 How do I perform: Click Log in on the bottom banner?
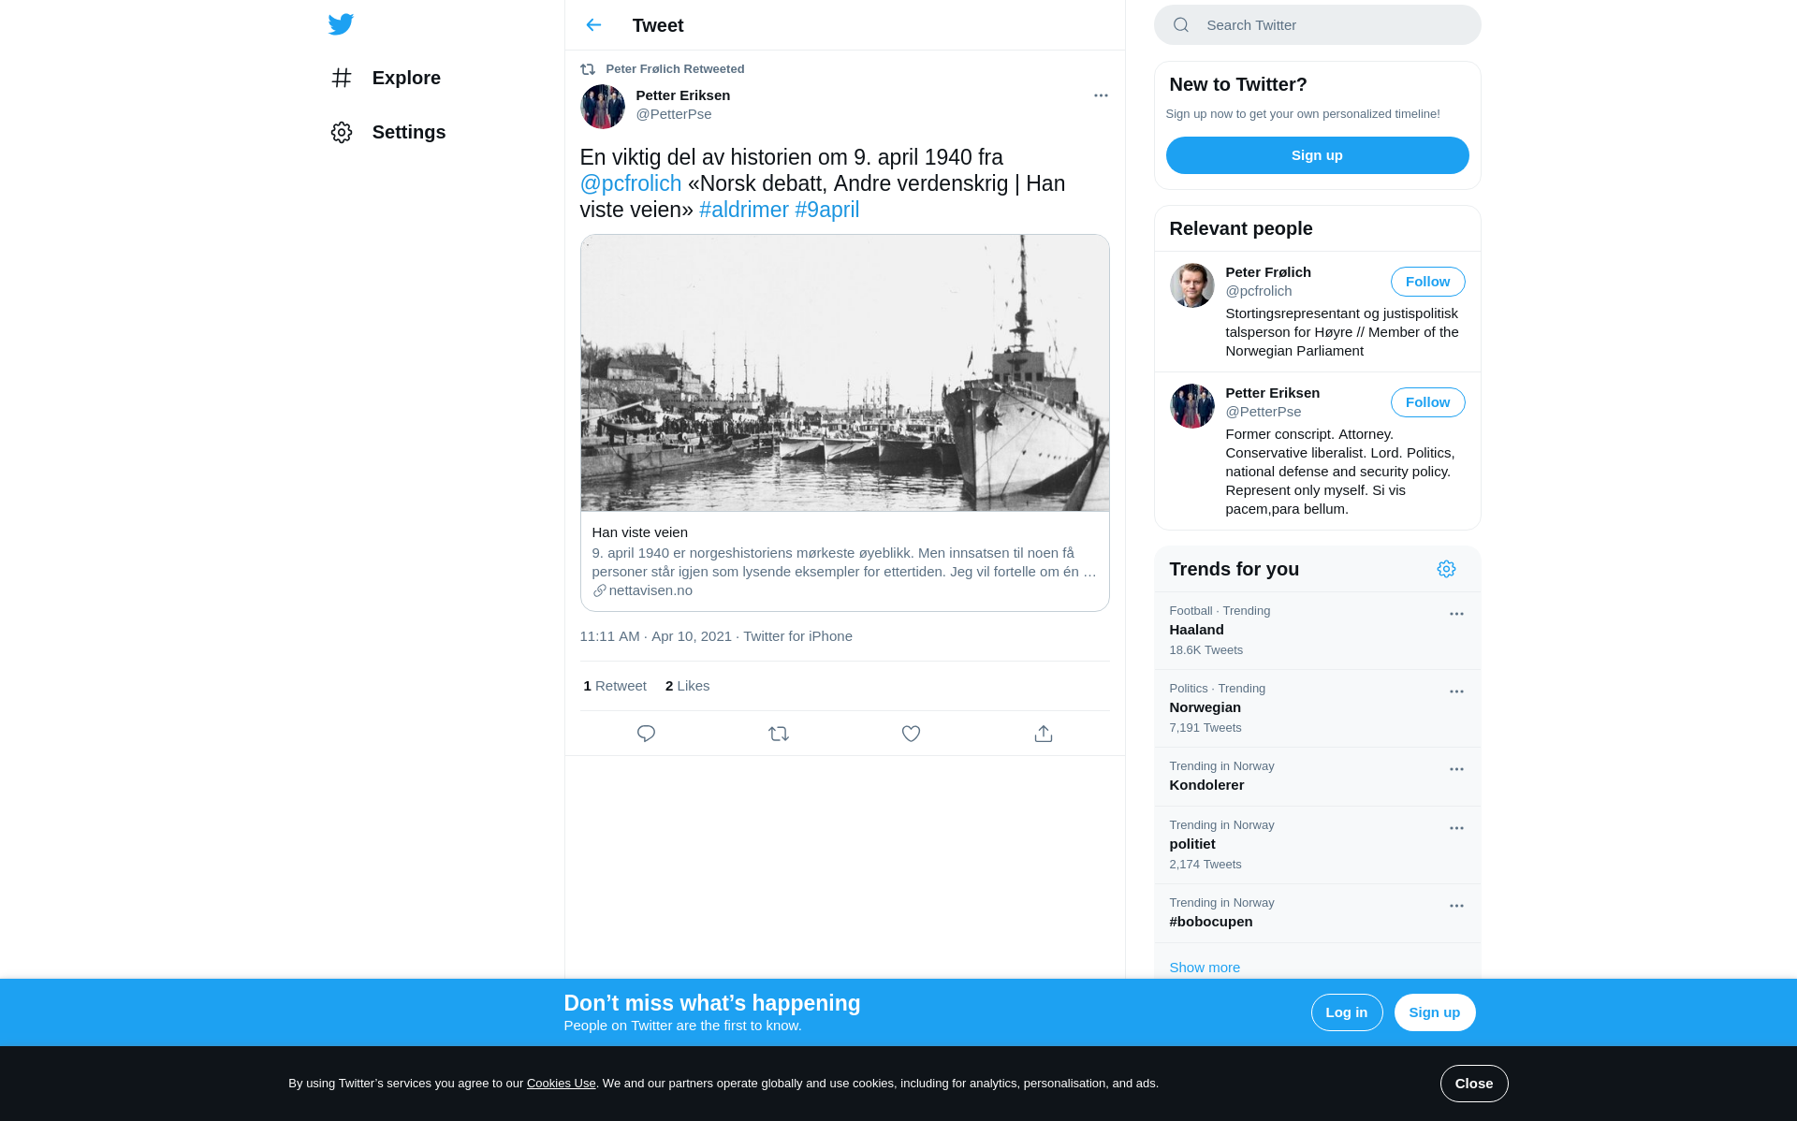1347,1012
